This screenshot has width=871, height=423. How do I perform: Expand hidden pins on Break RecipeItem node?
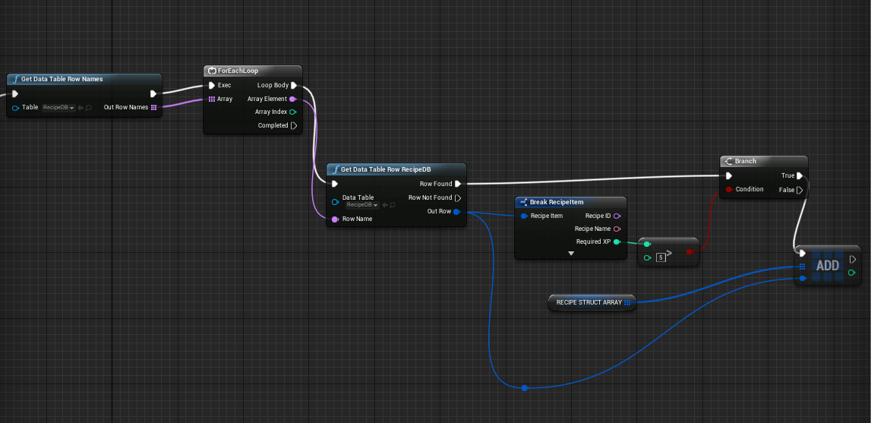tap(570, 254)
